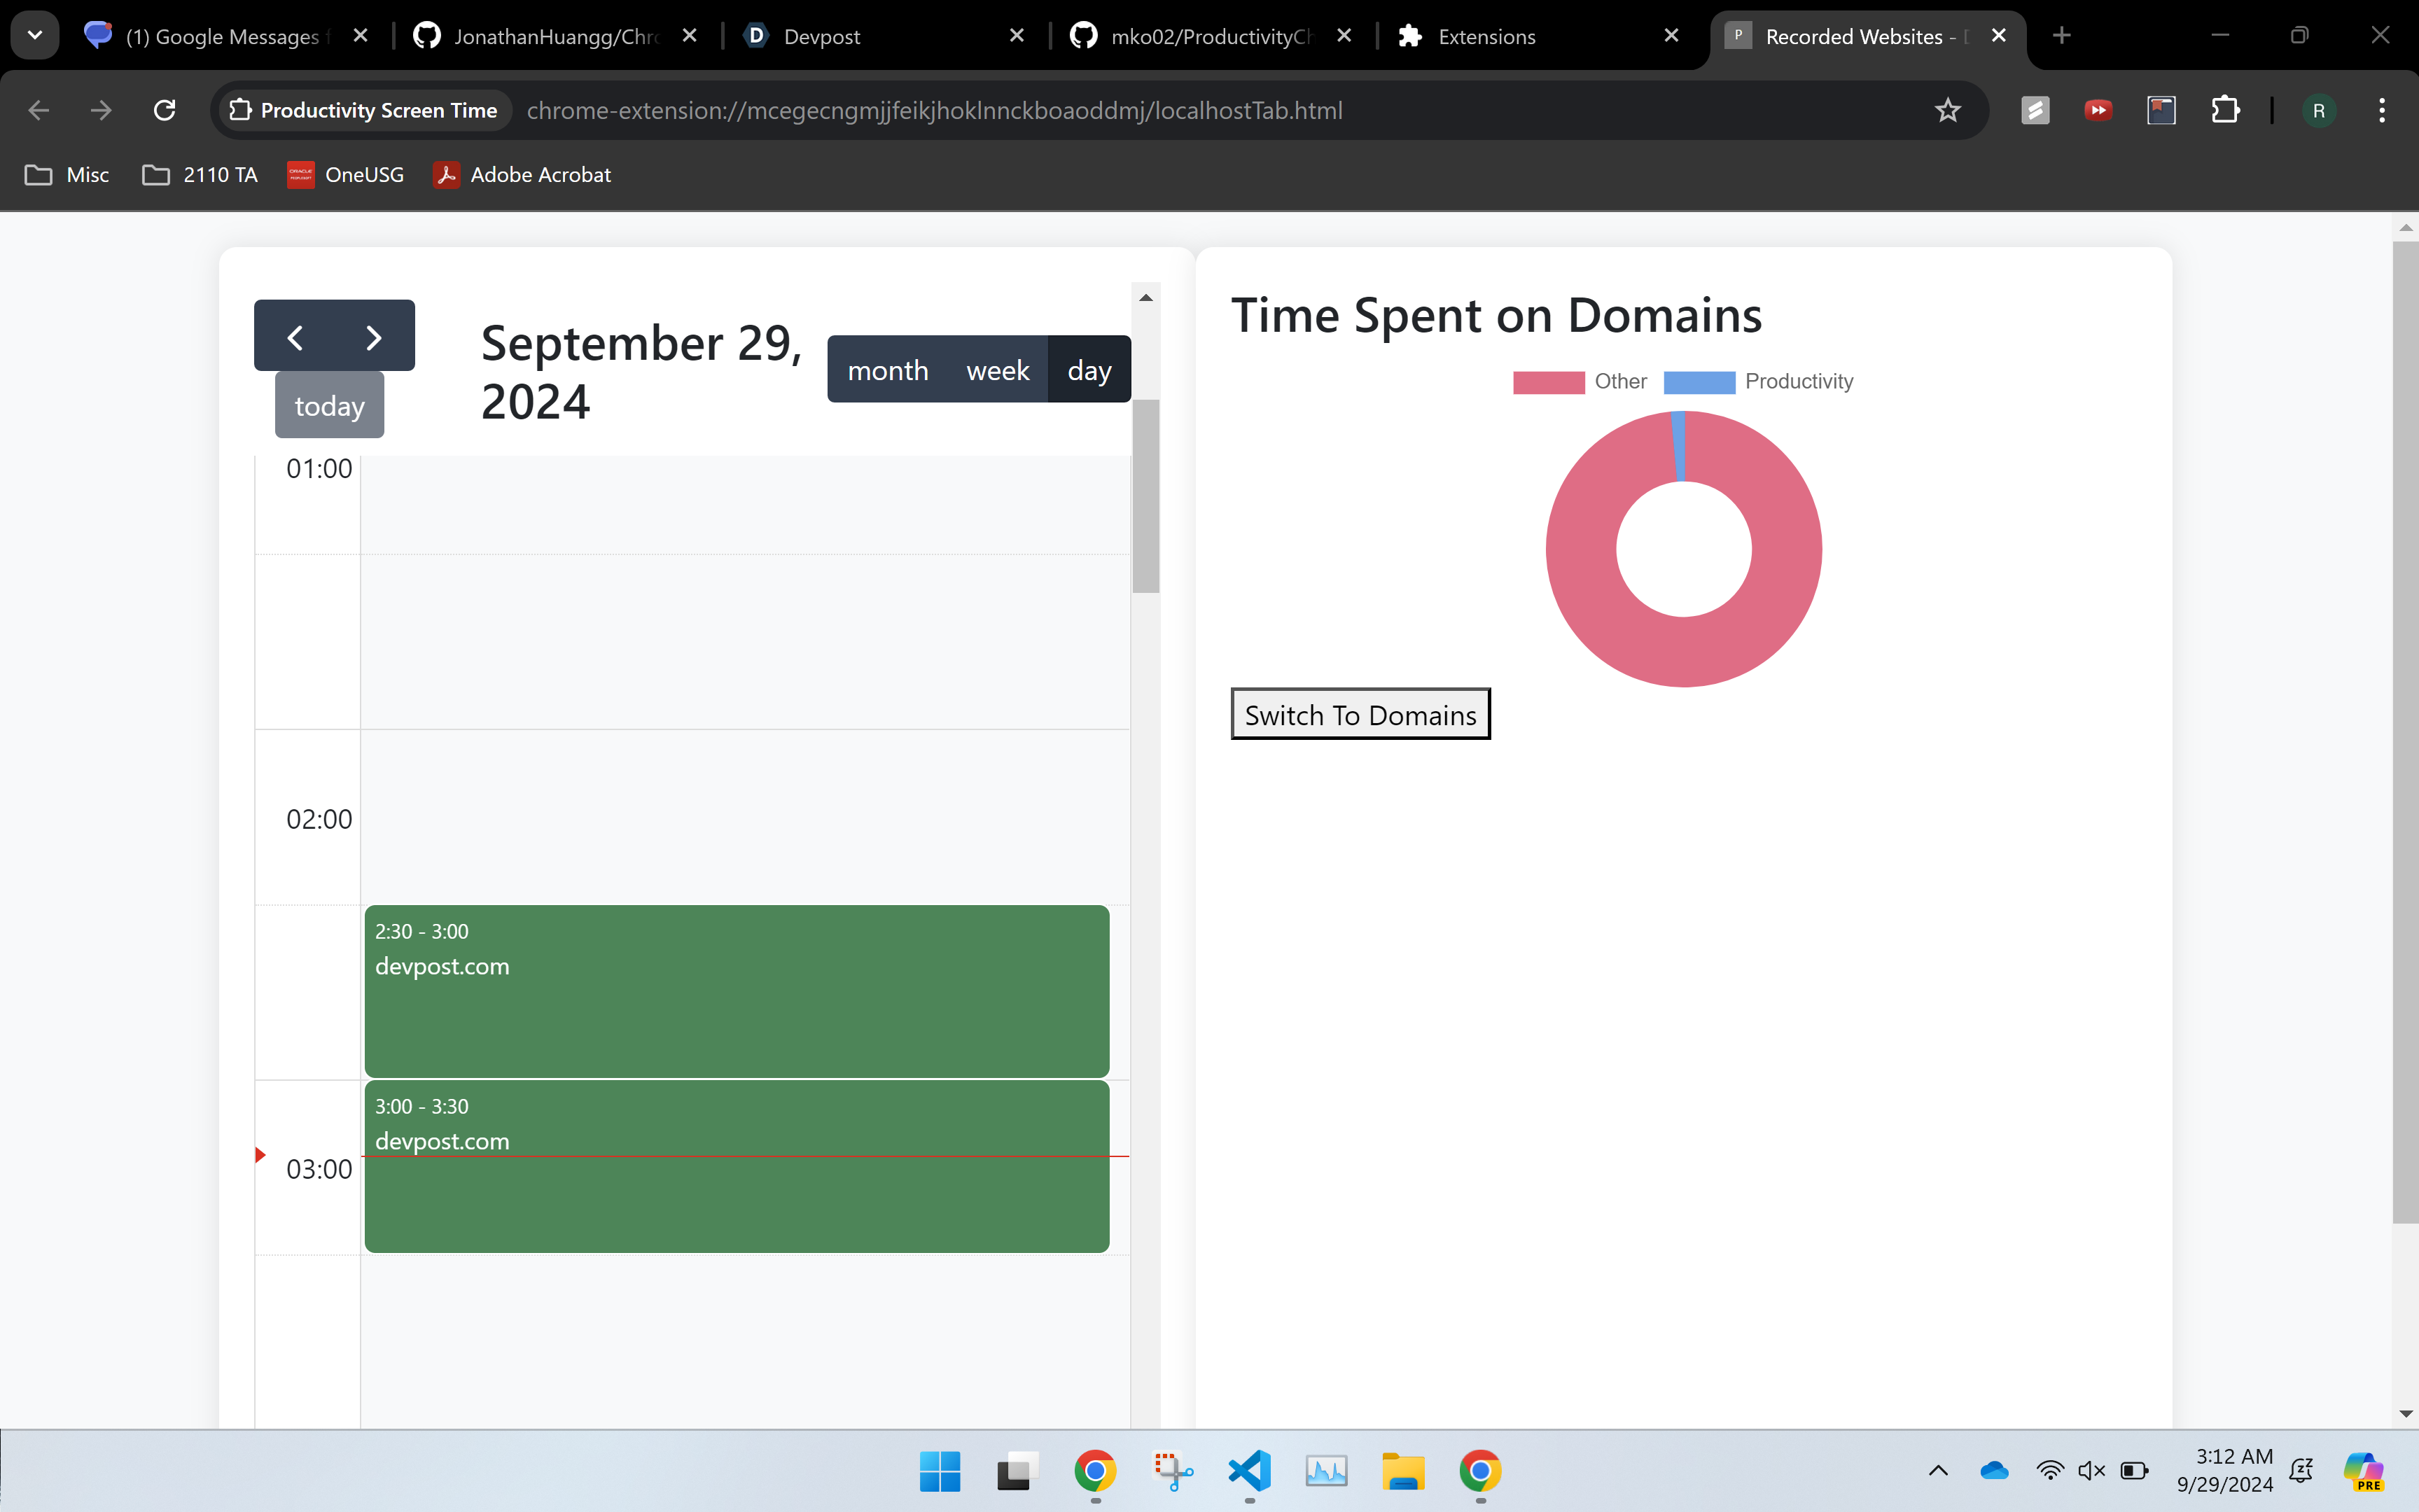This screenshot has height=1512, width=2419.
Task: Open the Extensions puzzle icon in toolbar
Action: coord(2224,110)
